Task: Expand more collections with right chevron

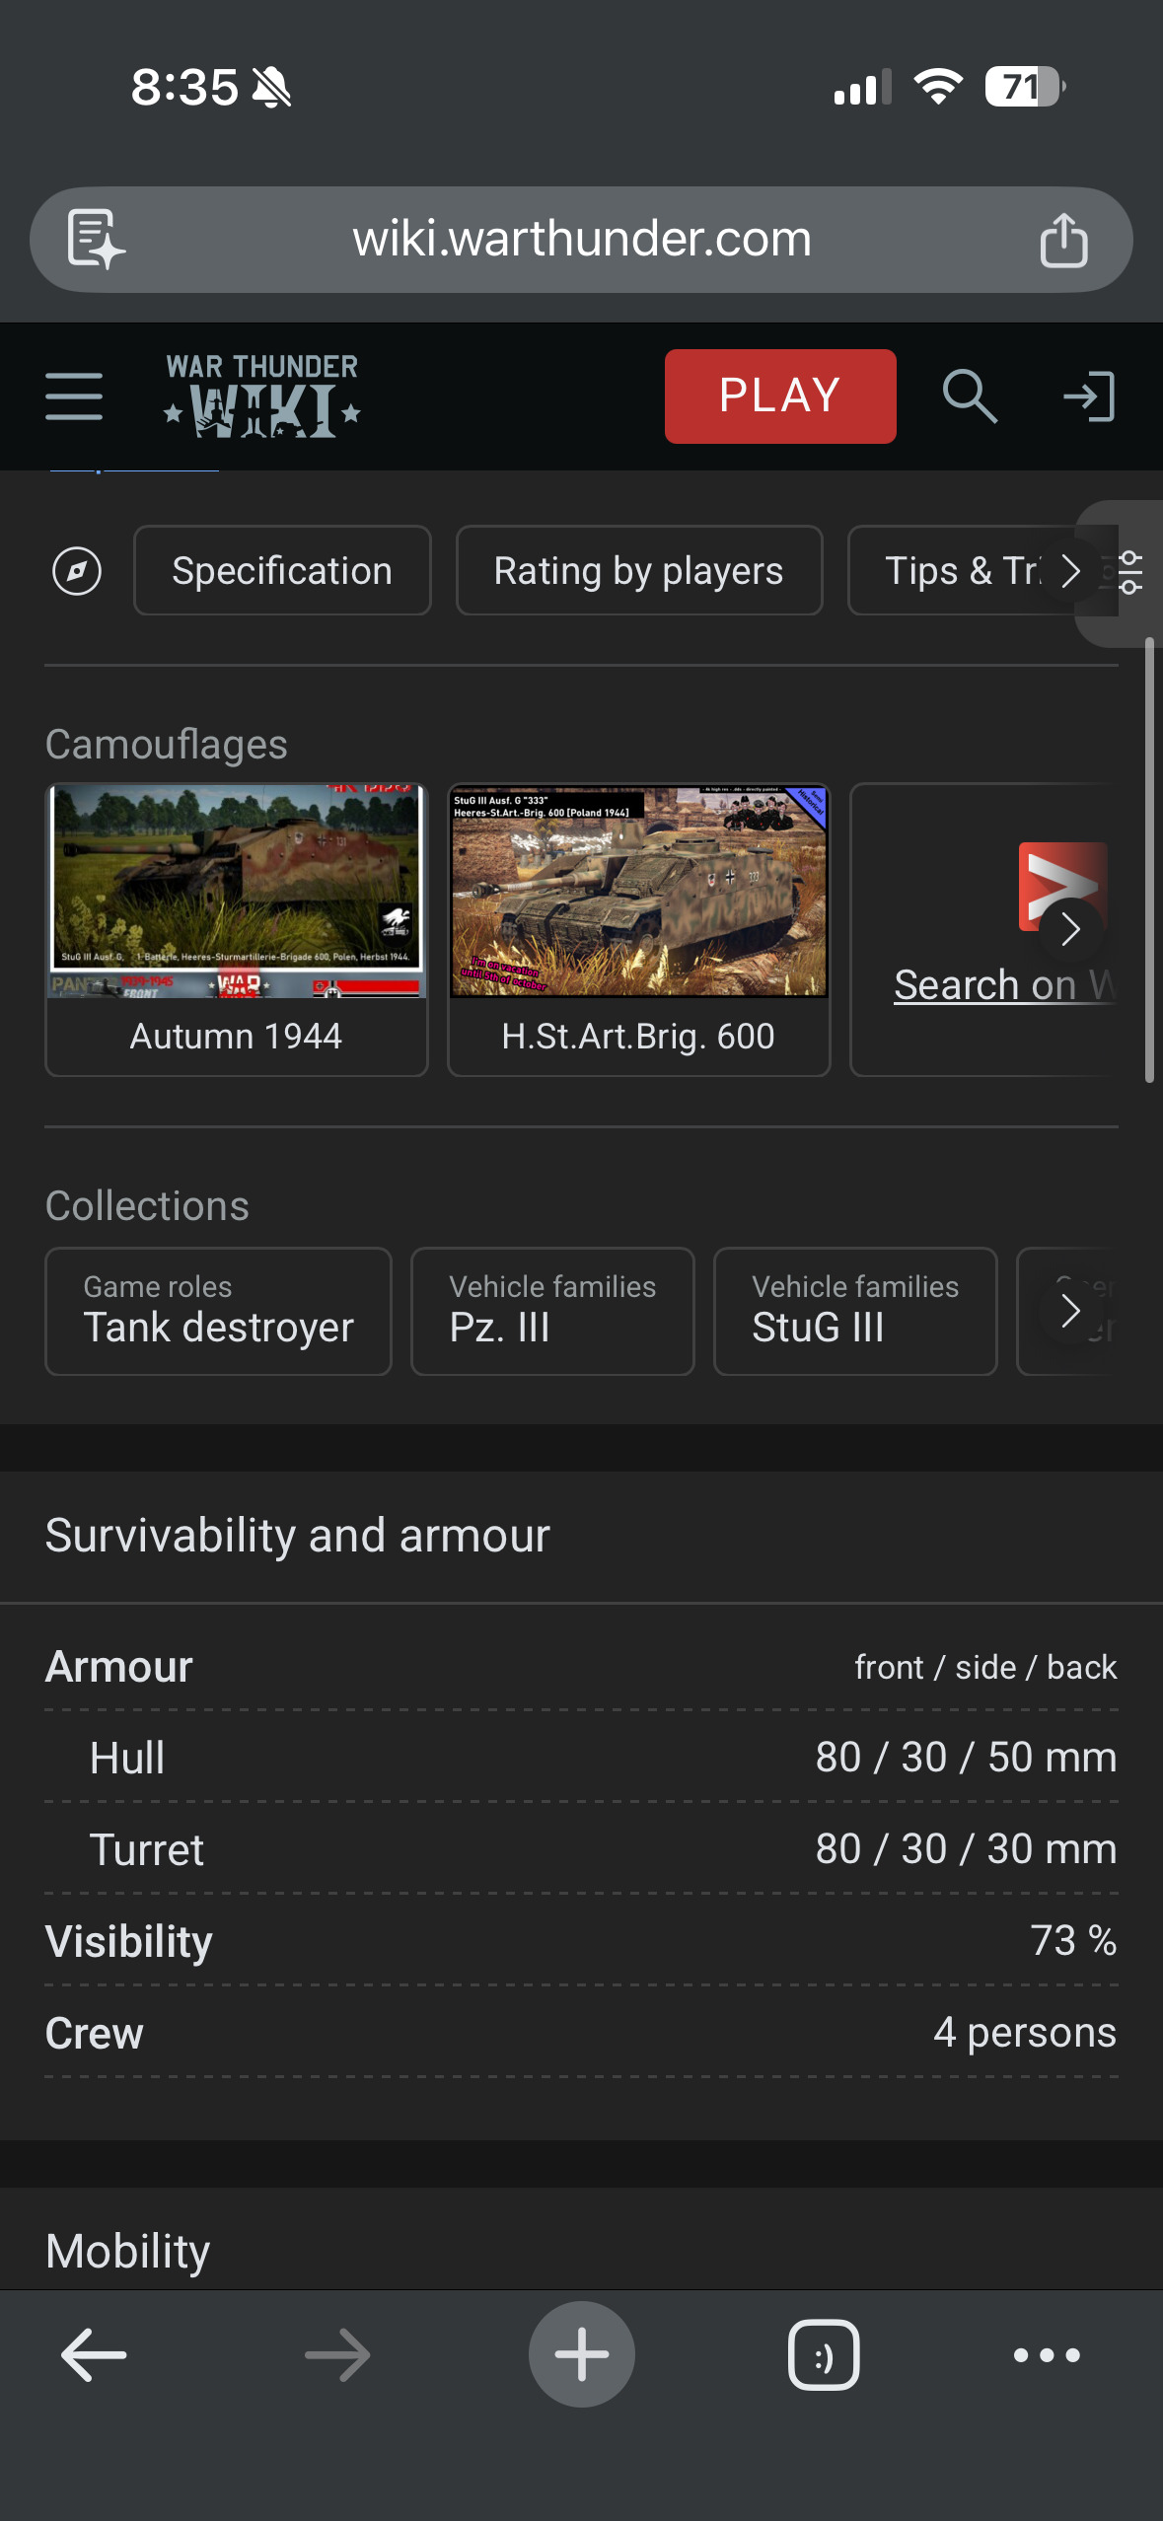Action: [1070, 1311]
